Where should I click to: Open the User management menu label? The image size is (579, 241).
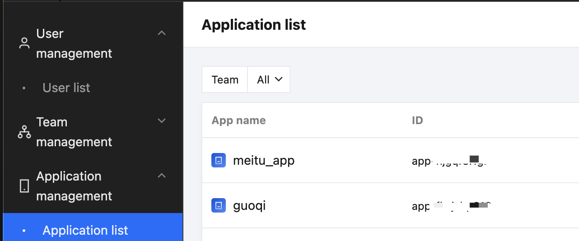click(74, 43)
